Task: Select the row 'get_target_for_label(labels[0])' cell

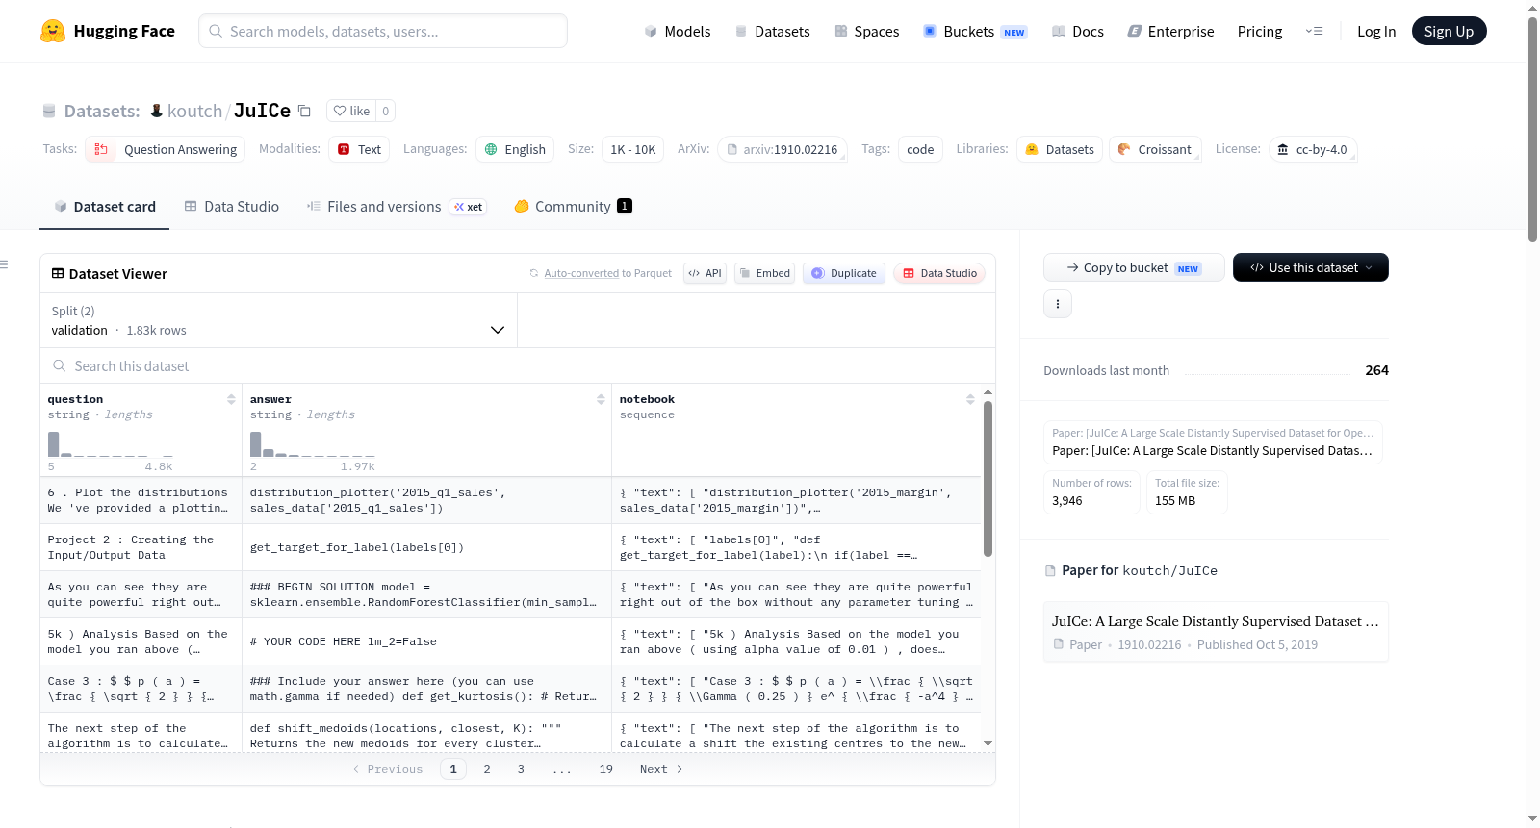Action: pos(426,547)
